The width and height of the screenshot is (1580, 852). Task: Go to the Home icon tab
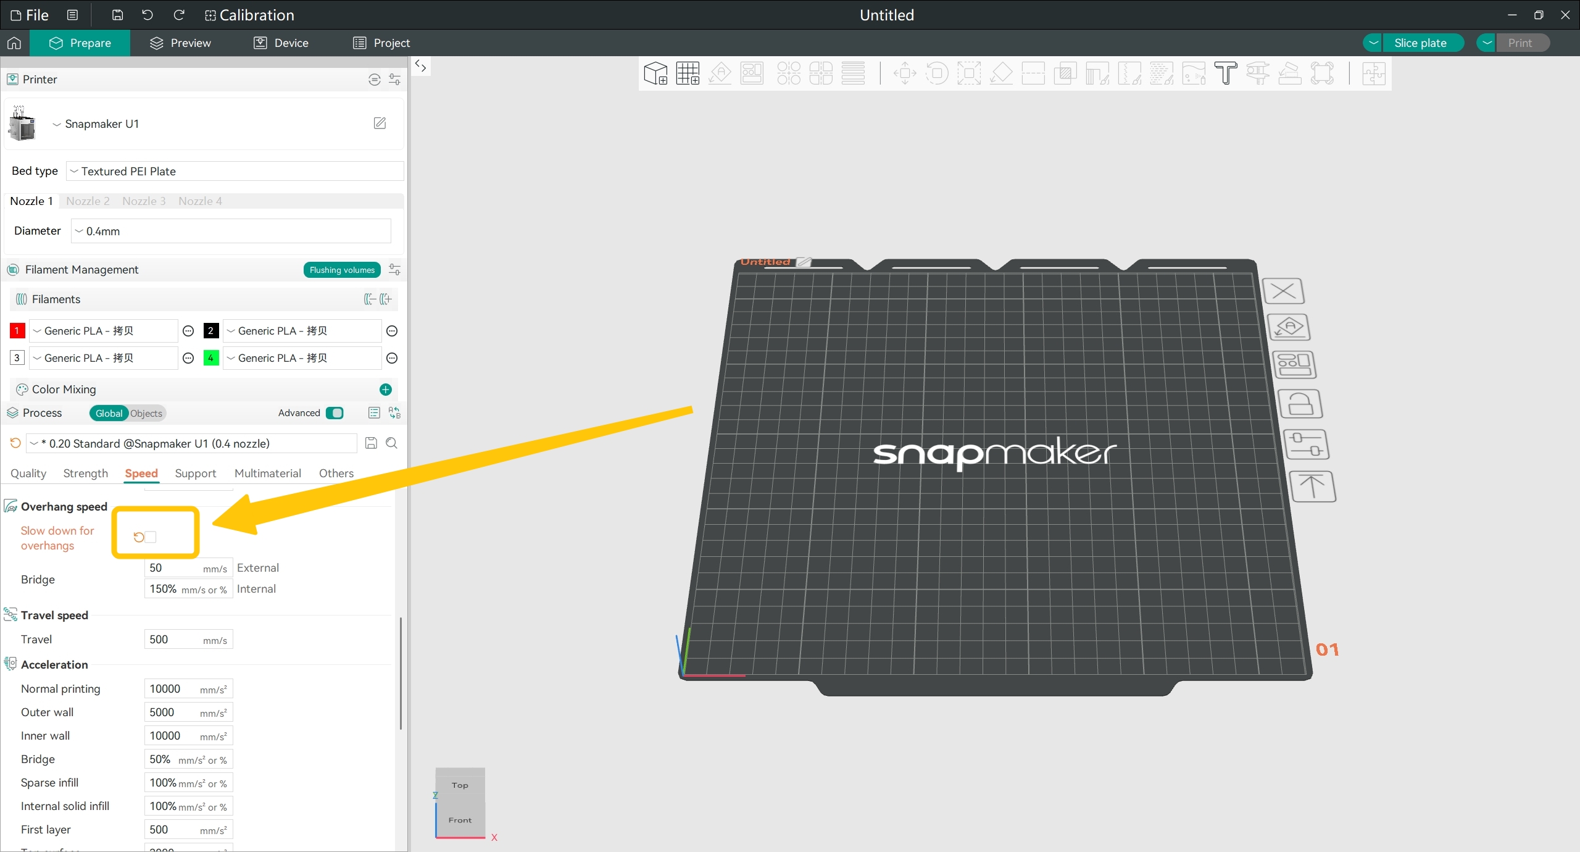14,43
